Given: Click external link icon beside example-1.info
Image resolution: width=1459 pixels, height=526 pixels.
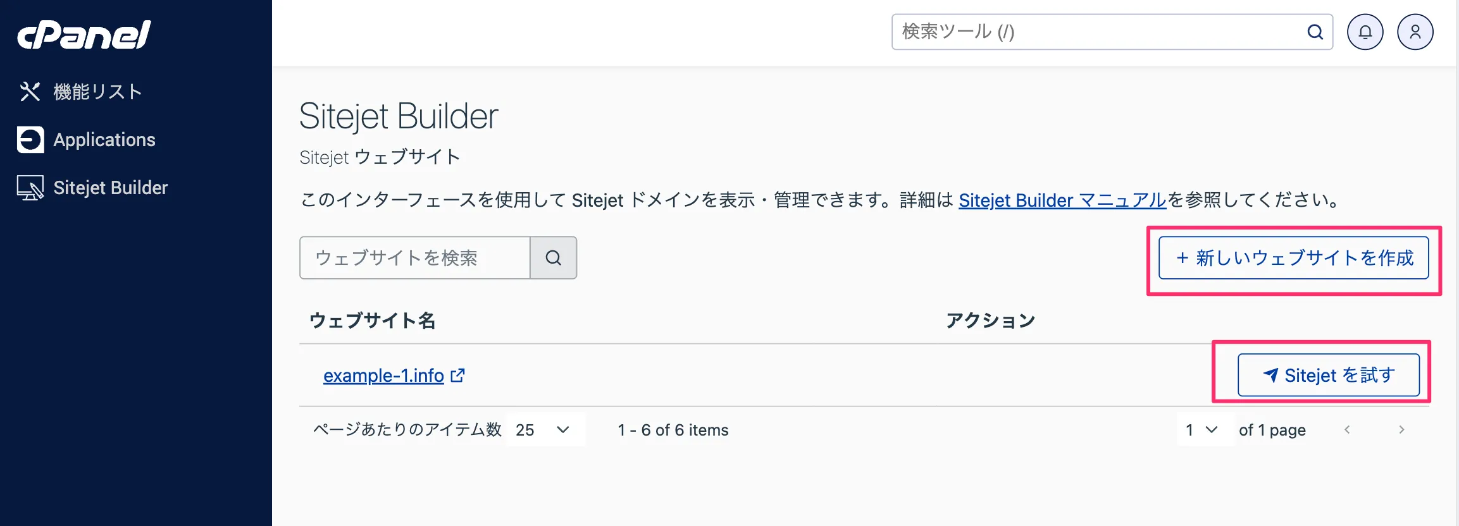Looking at the screenshot, I should coord(457,376).
